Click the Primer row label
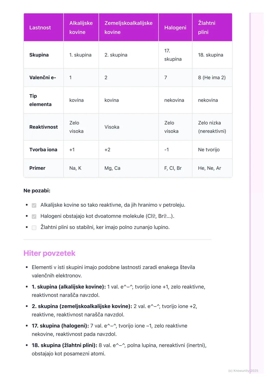Image resolution: width=276 pixels, height=391 pixels. 37,168
